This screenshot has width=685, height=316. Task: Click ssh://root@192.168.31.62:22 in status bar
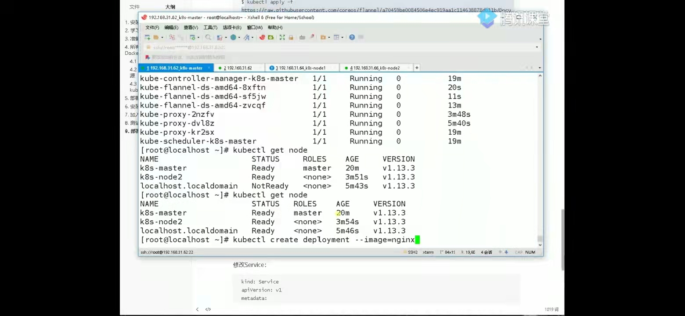(x=167, y=252)
